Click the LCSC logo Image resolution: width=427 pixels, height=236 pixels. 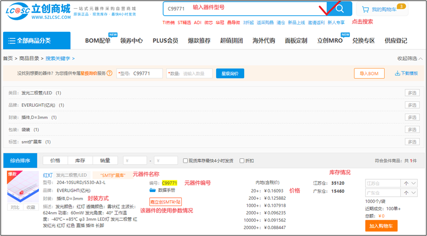click(x=38, y=11)
